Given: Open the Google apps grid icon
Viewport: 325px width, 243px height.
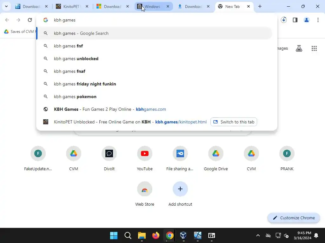Looking at the screenshot, I should tap(314, 48).
